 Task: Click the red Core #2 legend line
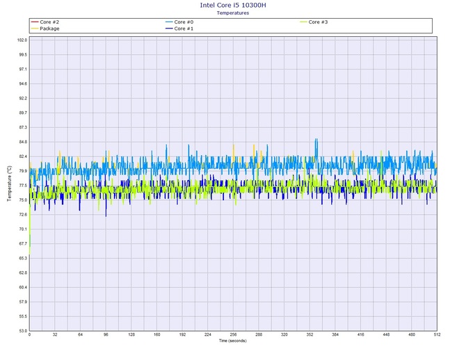click(35, 22)
